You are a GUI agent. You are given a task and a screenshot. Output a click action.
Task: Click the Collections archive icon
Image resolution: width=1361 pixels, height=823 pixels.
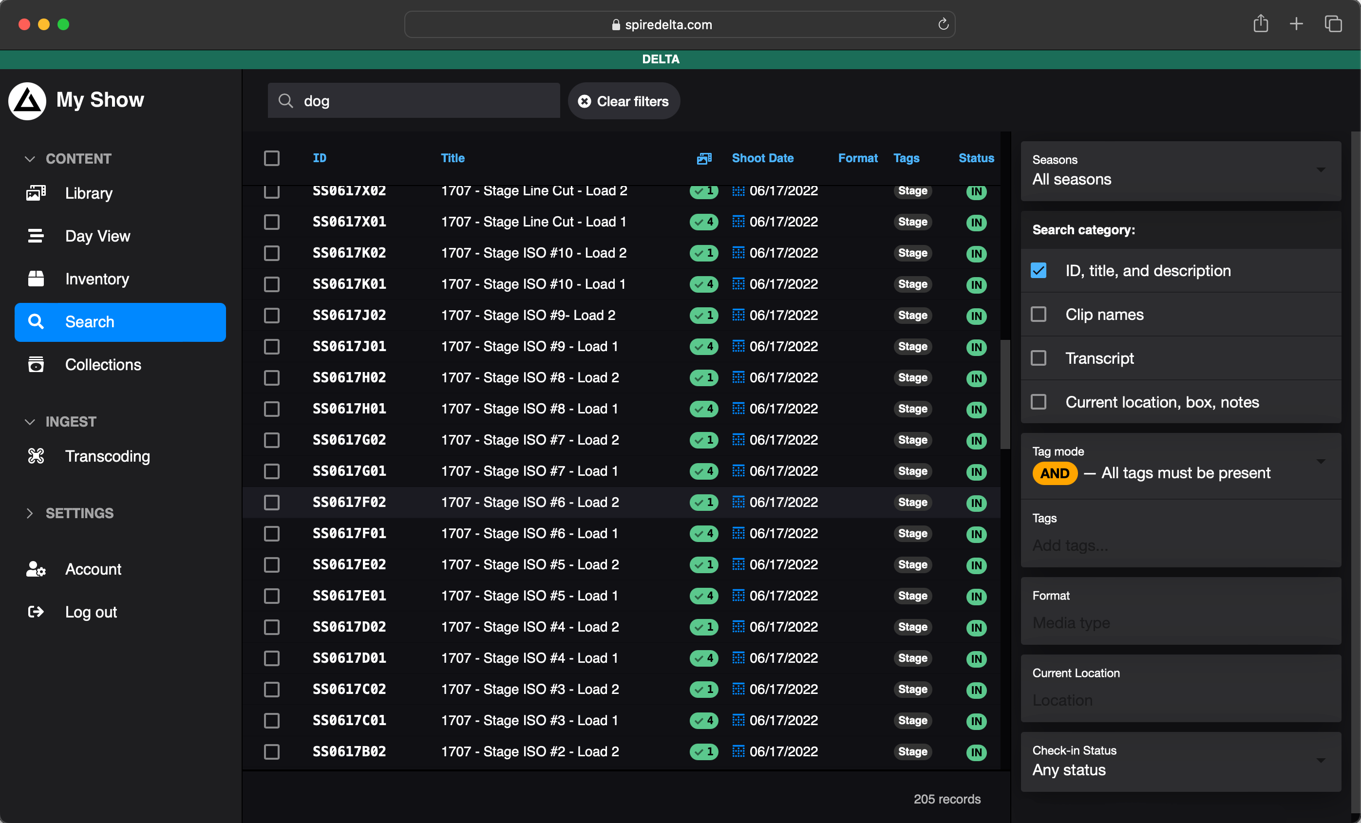(x=36, y=365)
